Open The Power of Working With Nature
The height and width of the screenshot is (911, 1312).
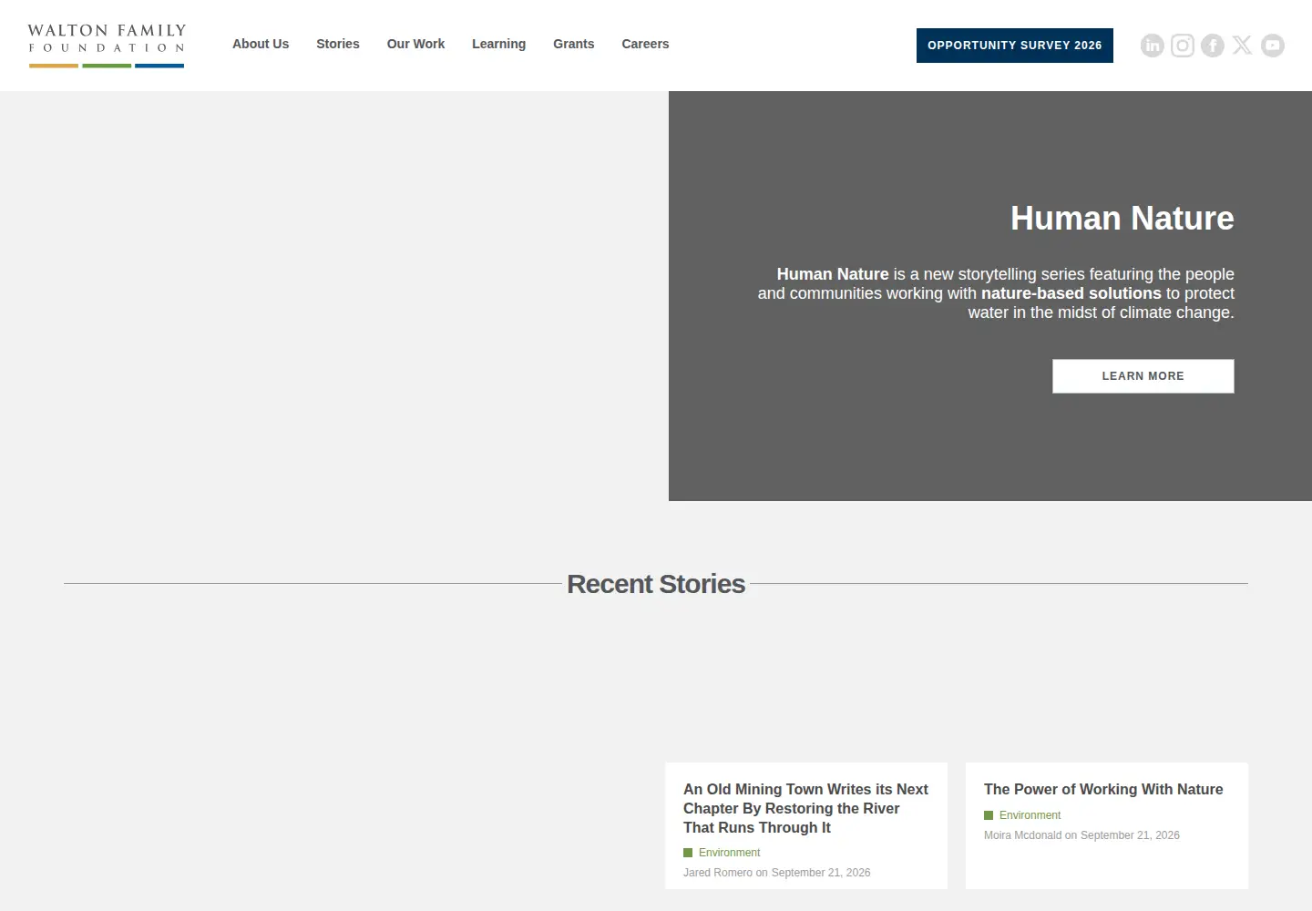1103,789
